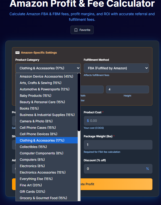
Task: Pick Collectibles (15%) category
Action: coord(47,147)
